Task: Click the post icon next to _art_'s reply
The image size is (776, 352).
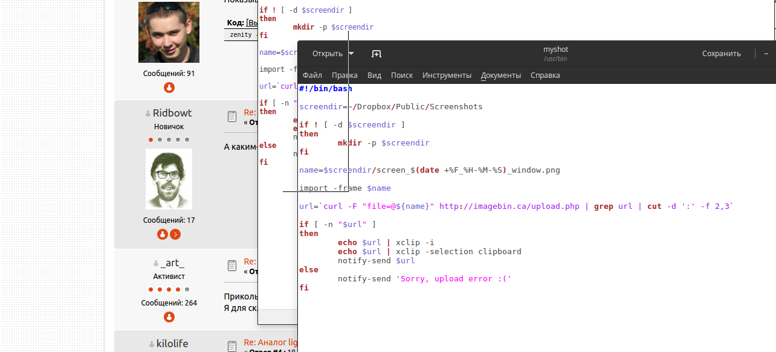Action: (232, 266)
